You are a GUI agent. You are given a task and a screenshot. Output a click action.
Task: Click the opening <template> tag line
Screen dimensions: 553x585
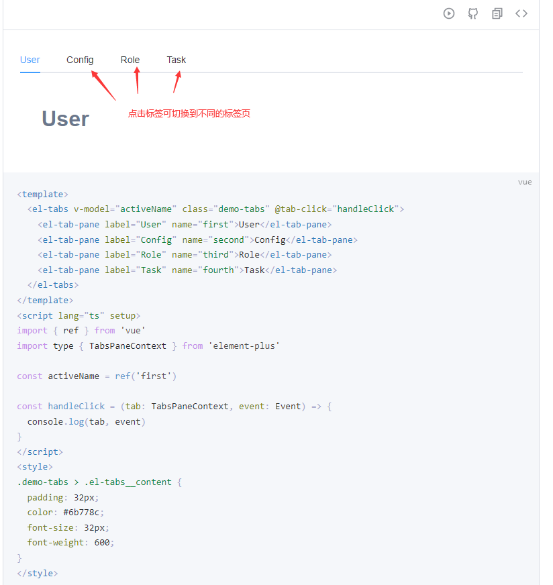coord(42,195)
